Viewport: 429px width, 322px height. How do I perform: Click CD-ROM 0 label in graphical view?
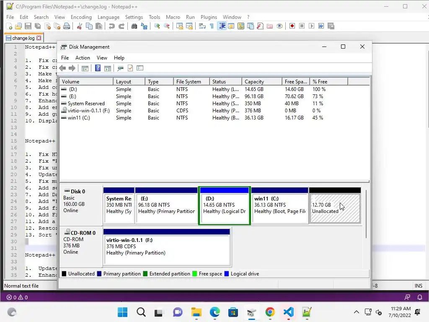(81, 247)
